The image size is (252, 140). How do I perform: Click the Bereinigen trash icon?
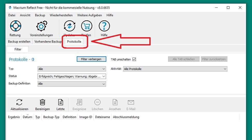point(43,102)
